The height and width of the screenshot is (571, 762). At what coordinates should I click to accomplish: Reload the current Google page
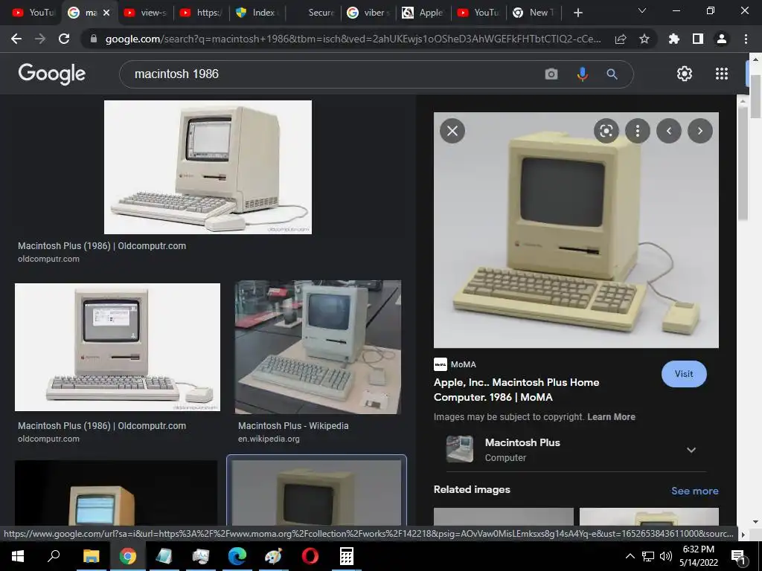tap(64, 39)
